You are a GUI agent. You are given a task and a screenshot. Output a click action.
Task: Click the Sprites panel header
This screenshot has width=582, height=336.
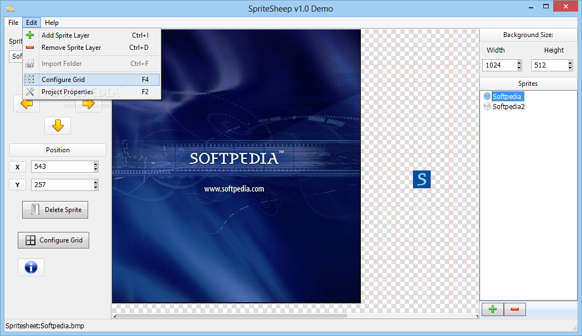528,84
